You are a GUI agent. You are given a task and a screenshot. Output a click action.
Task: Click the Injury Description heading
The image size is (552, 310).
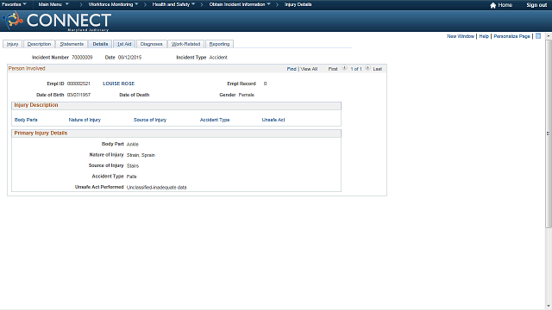coord(36,105)
